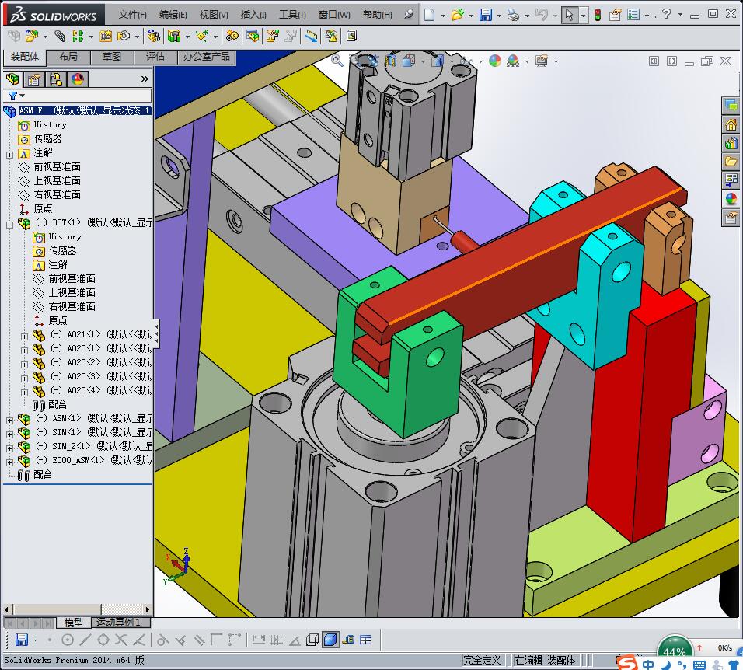Screen dimensions: 743x670
Task: Open Show Hidden Components tool
Action: pos(153,36)
